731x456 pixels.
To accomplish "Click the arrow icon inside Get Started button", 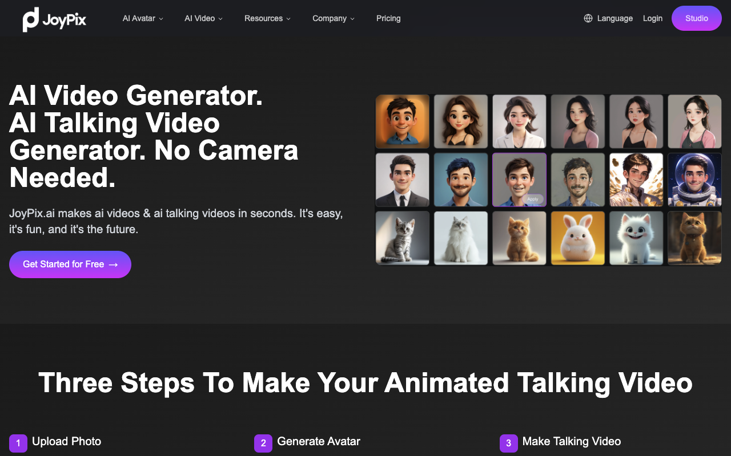I will 112,264.
